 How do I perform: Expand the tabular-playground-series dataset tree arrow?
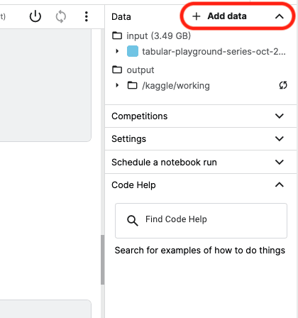pos(117,51)
